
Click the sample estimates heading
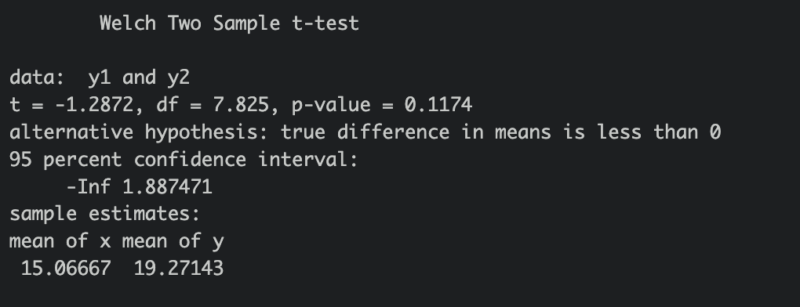click(x=104, y=214)
